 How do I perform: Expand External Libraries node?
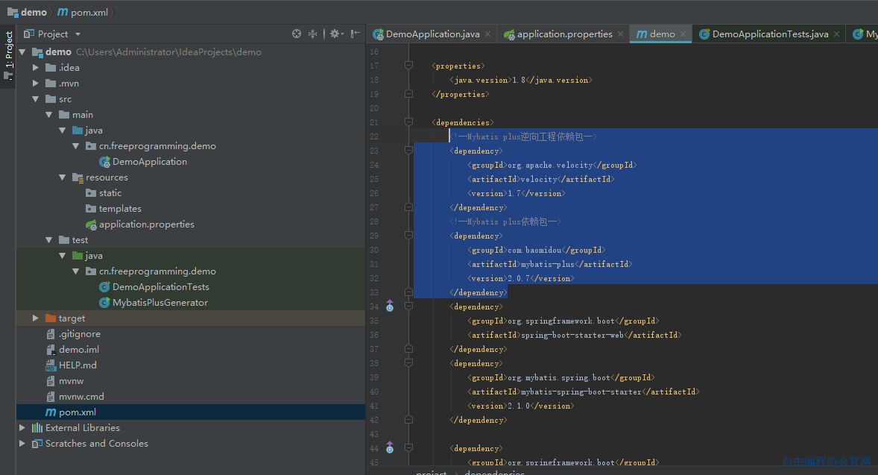[x=22, y=427]
